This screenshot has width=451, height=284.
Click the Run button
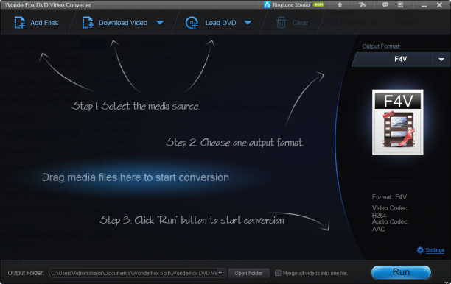(x=401, y=272)
